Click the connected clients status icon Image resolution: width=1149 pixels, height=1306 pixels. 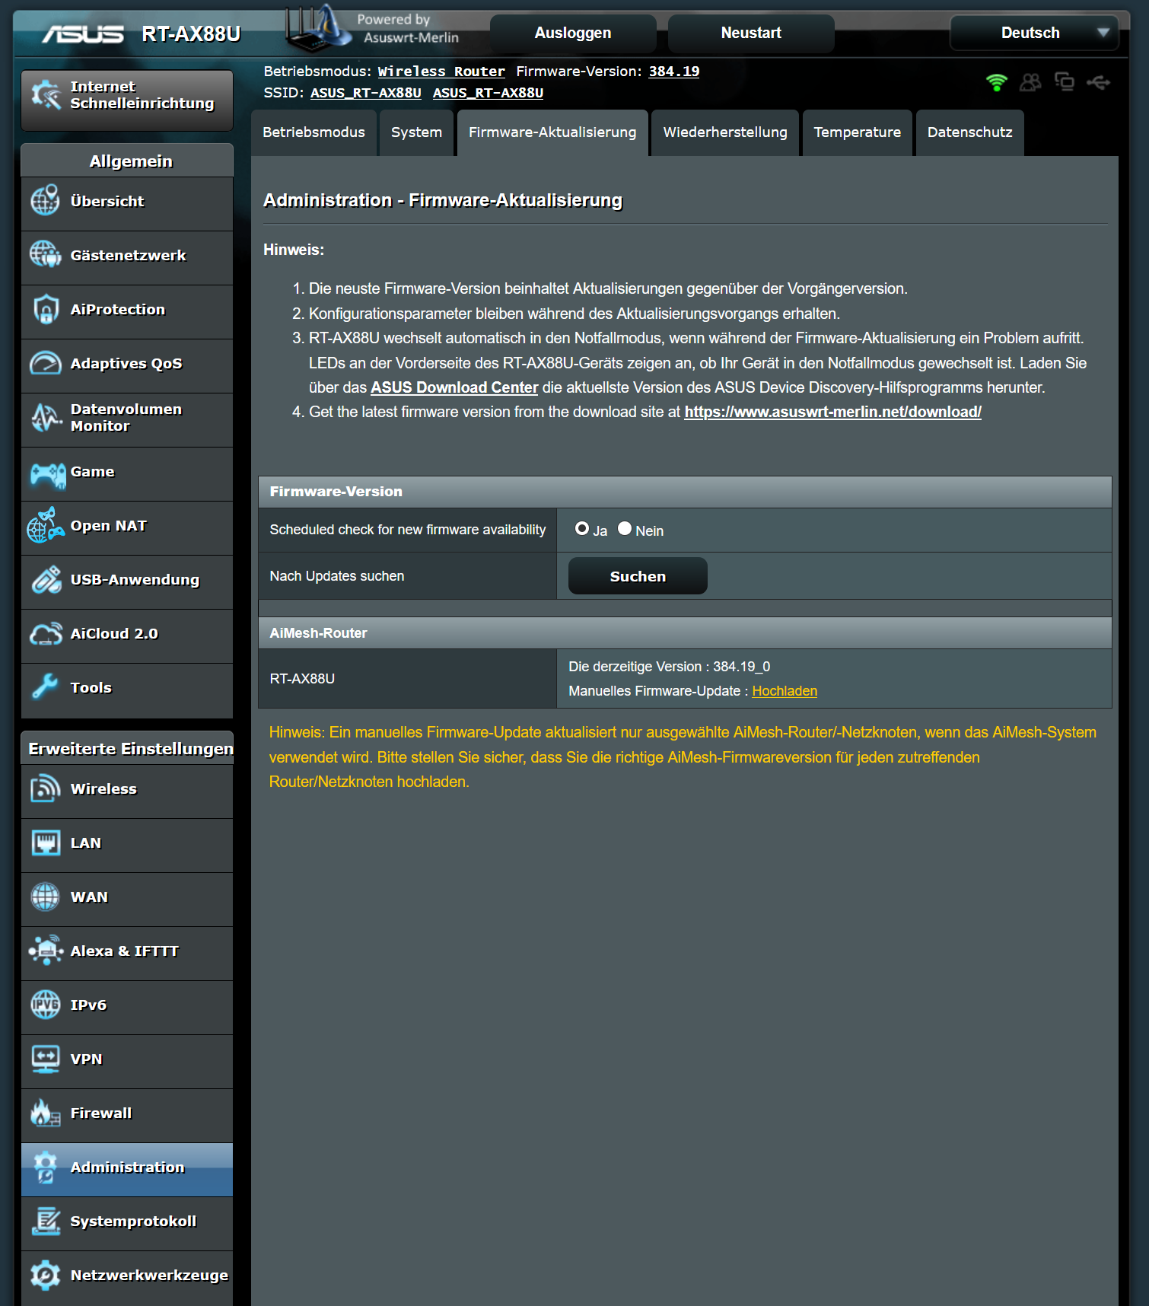(1030, 82)
